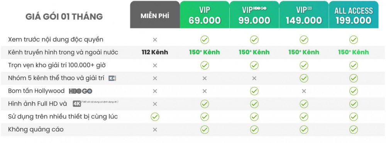Click the 4K badge icon
The image size is (386, 143).
pyautogui.click(x=77, y=104)
